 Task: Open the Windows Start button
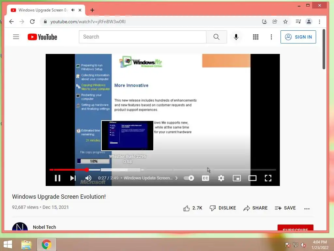tap(8, 244)
